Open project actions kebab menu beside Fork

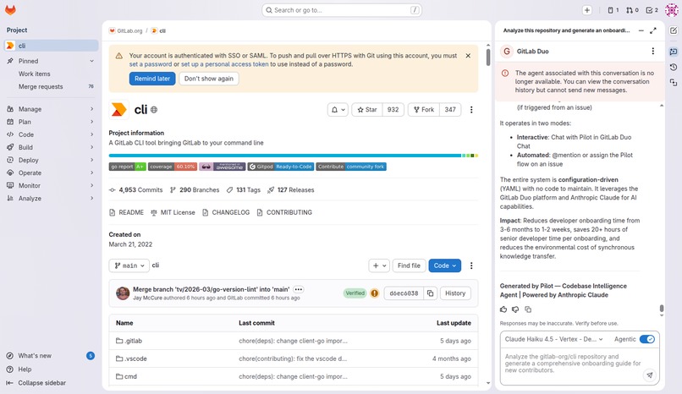tap(471, 110)
